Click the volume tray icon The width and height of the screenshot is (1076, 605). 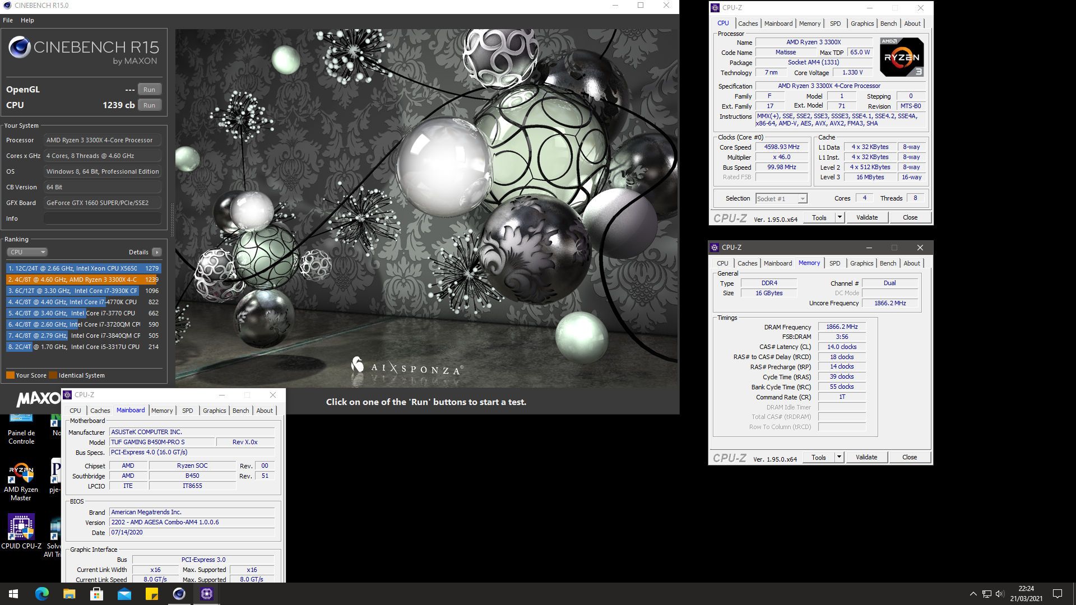click(1000, 594)
